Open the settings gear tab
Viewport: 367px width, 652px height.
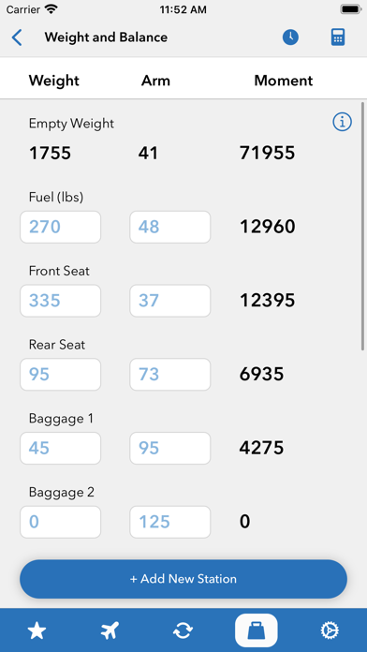pos(330,630)
